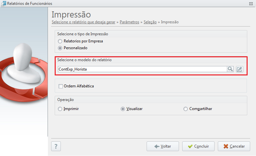Close the Relatórios de Funcionários window

[x=251, y=4]
